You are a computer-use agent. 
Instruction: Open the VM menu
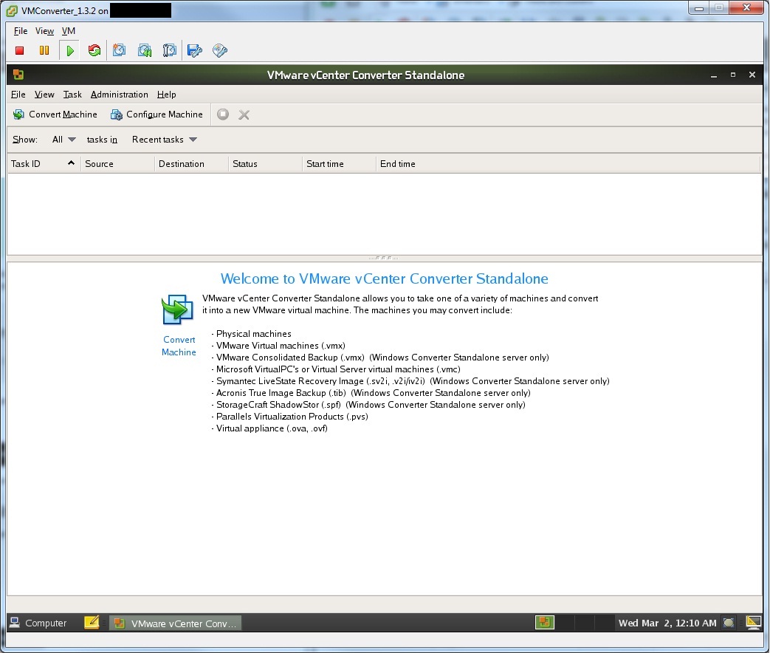68,31
